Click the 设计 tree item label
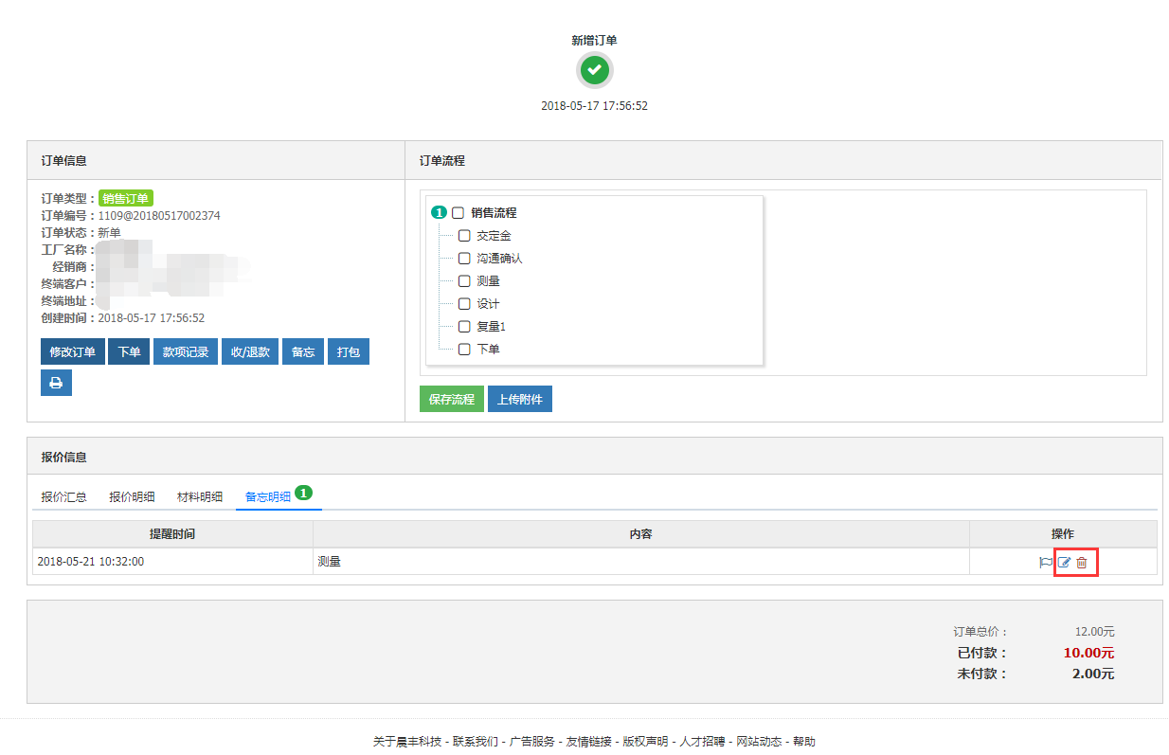Viewport: 1169px width, 755px height. pyautogui.click(x=488, y=304)
